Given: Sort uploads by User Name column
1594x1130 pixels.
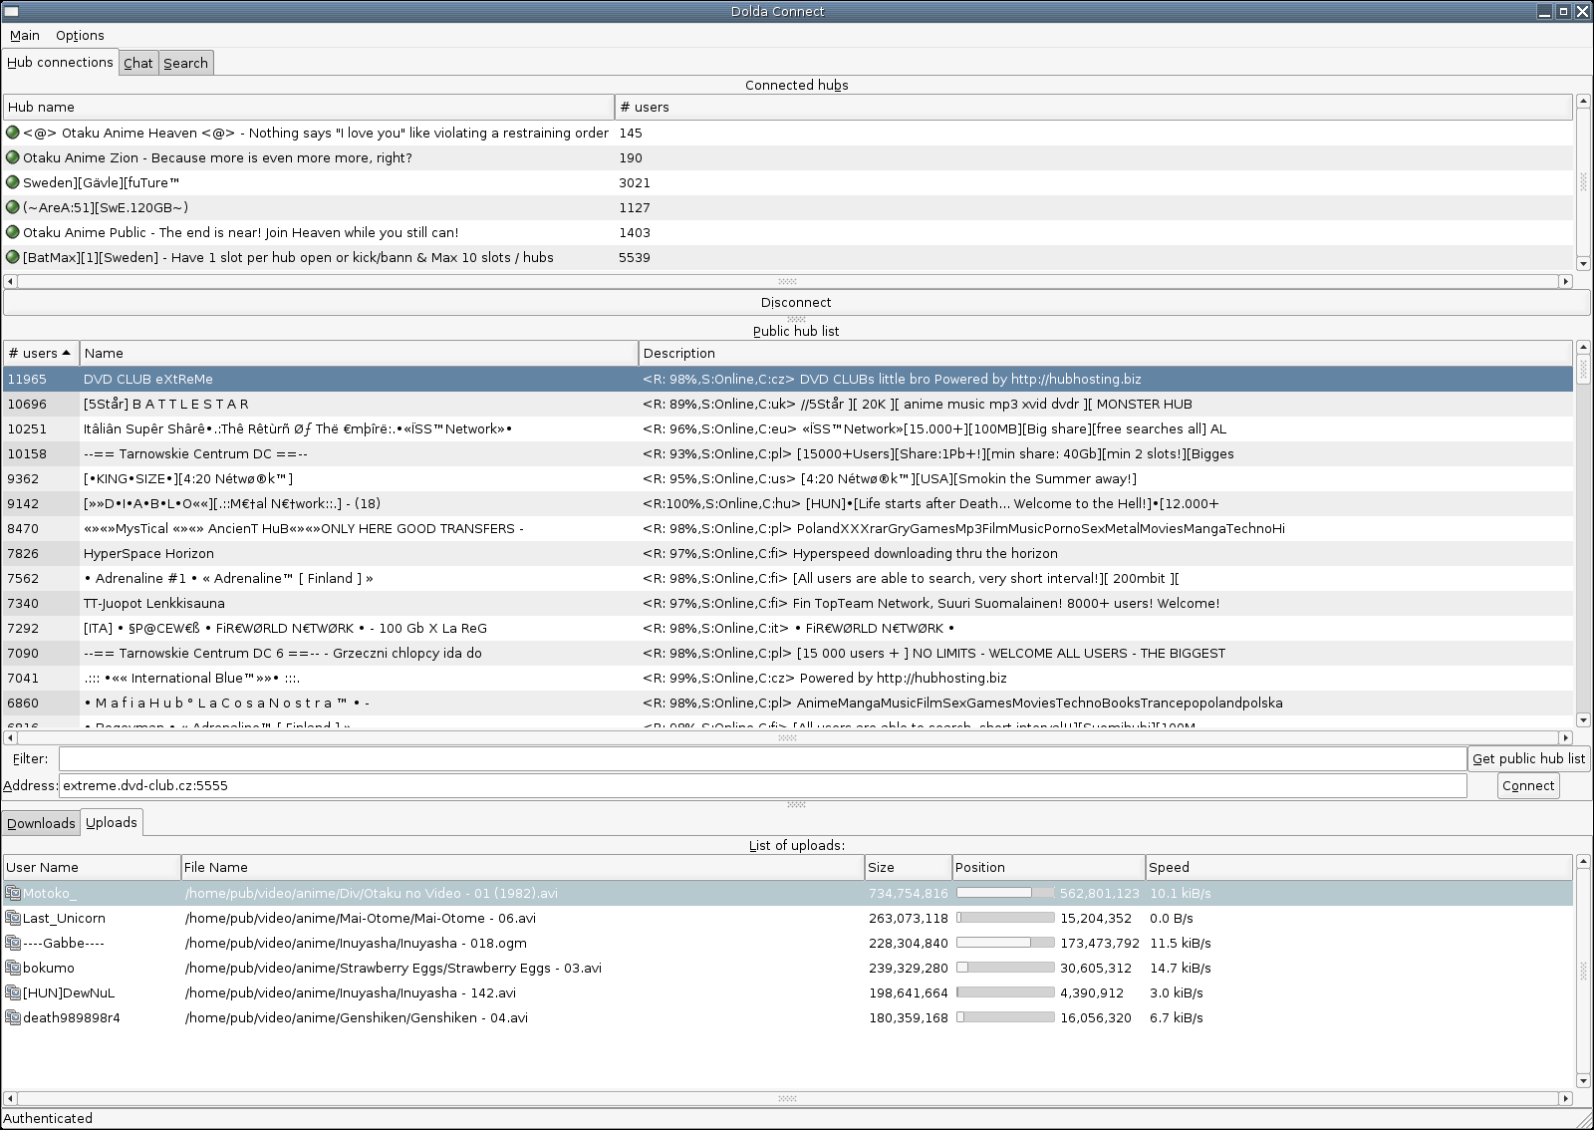Looking at the screenshot, I should pos(92,867).
